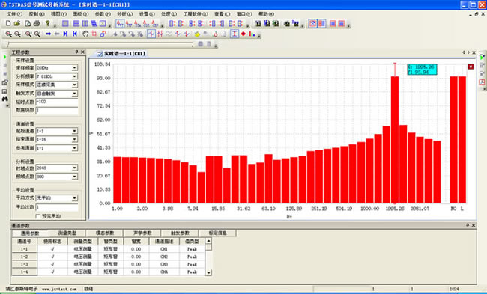Viewport: 487px width, 294px height.
Task: Click the 延时点数 input field
Action: point(57,102)
